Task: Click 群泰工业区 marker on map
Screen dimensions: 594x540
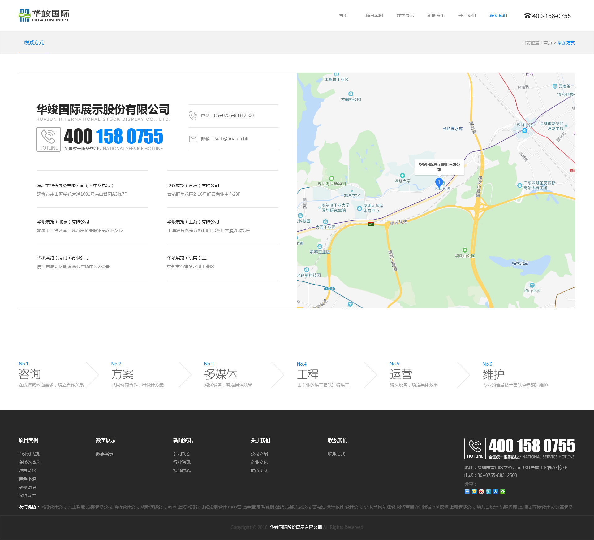Action: (x=320, y=246)
